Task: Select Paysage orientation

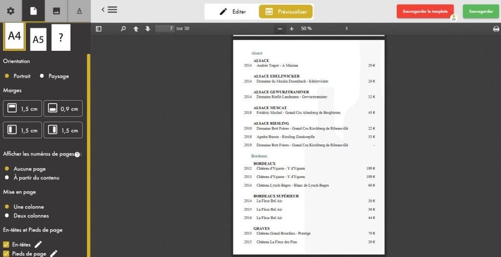Action: pos(42,76)
